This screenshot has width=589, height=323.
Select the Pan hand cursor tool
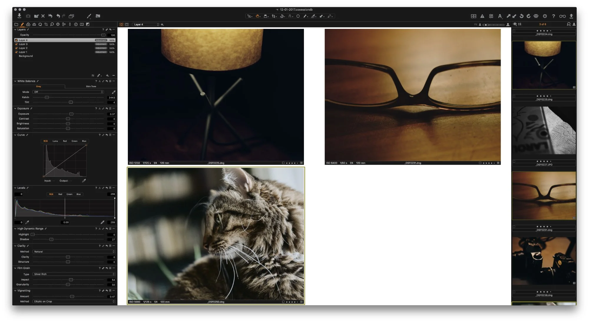point(258,16)
